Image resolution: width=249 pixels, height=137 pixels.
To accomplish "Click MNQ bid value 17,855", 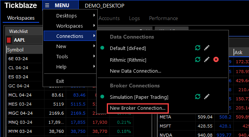I will pyautogui.click(x=78, y=122).
